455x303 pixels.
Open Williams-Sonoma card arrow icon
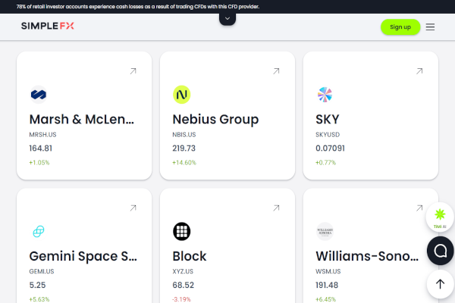click(x=419, y=208)
